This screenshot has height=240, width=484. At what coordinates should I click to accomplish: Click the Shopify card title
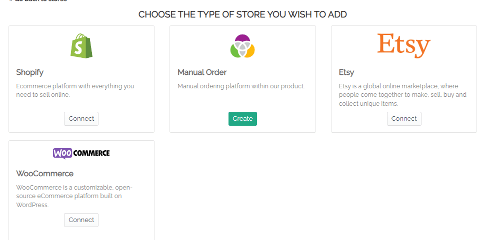coord(29,72)
